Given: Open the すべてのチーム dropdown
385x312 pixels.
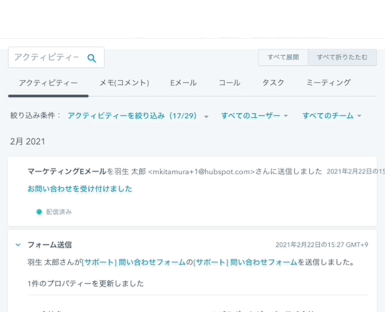Looking at the screenshot, I should tap(332, 116).
